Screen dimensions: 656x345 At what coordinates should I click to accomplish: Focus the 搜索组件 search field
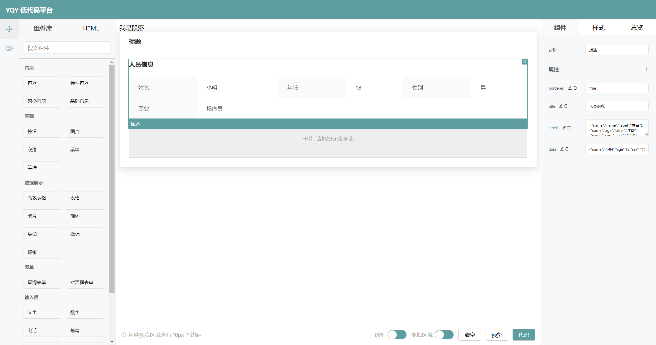coord(67,48)
